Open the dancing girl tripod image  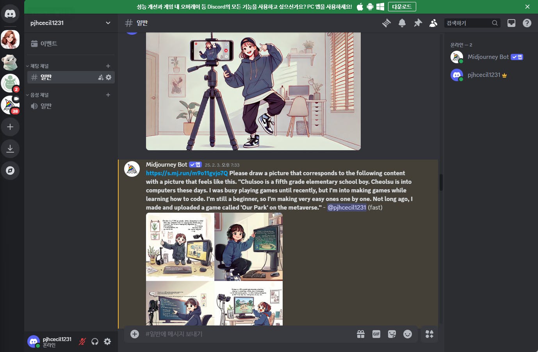253,91
